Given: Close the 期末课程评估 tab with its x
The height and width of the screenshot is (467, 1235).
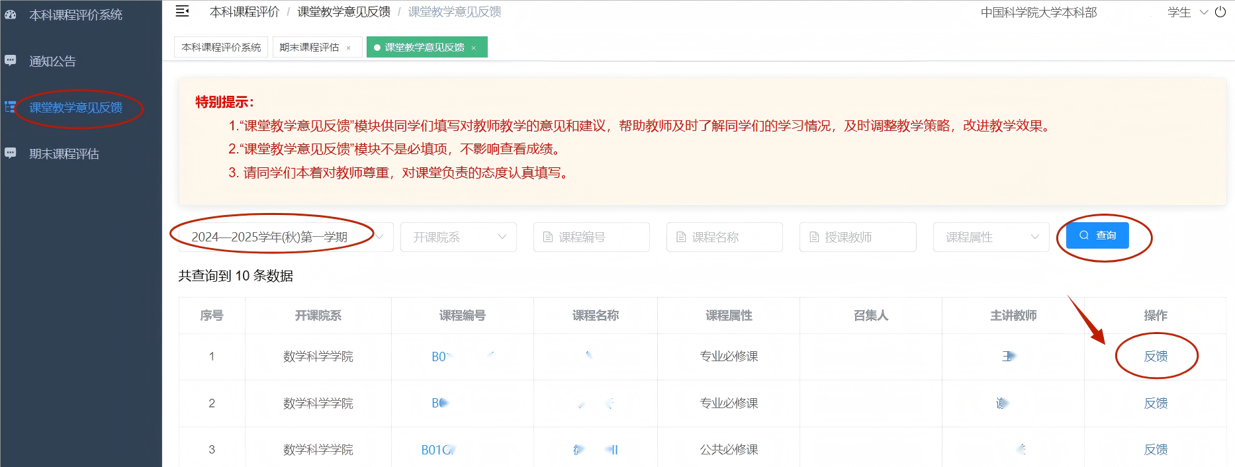Looking at the screenshot, I should [x=348, y=48].
